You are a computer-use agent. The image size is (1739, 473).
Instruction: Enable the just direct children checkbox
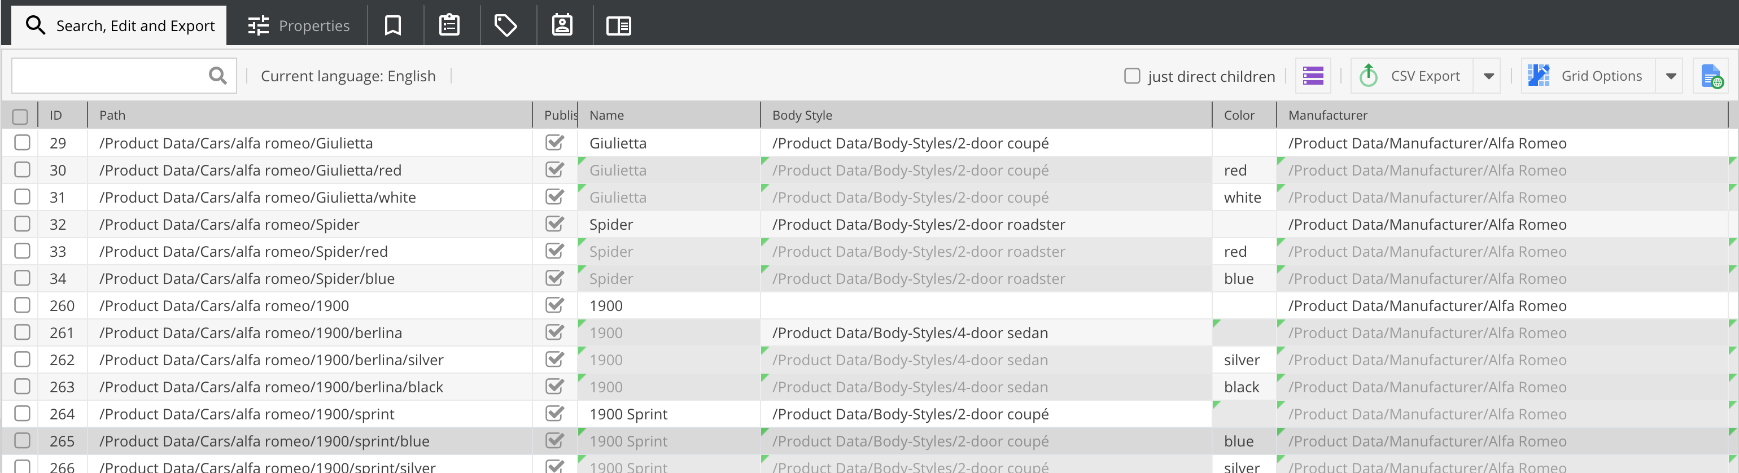pos(1132,76)
